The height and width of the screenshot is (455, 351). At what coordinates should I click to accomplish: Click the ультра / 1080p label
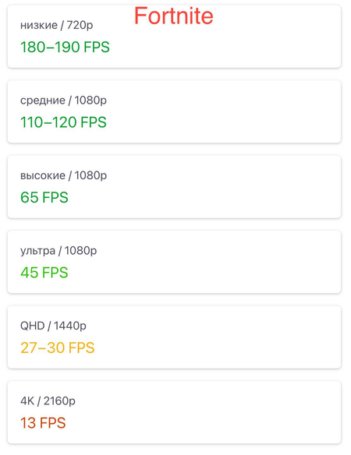coord(58,251)
